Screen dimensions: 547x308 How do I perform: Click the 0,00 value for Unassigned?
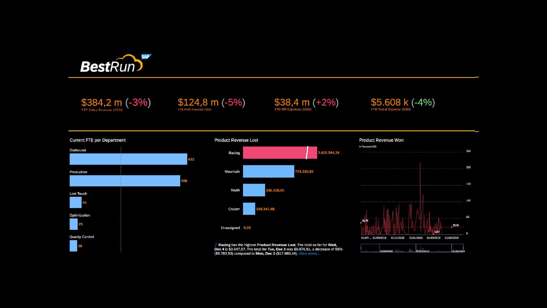coord(247,228)
